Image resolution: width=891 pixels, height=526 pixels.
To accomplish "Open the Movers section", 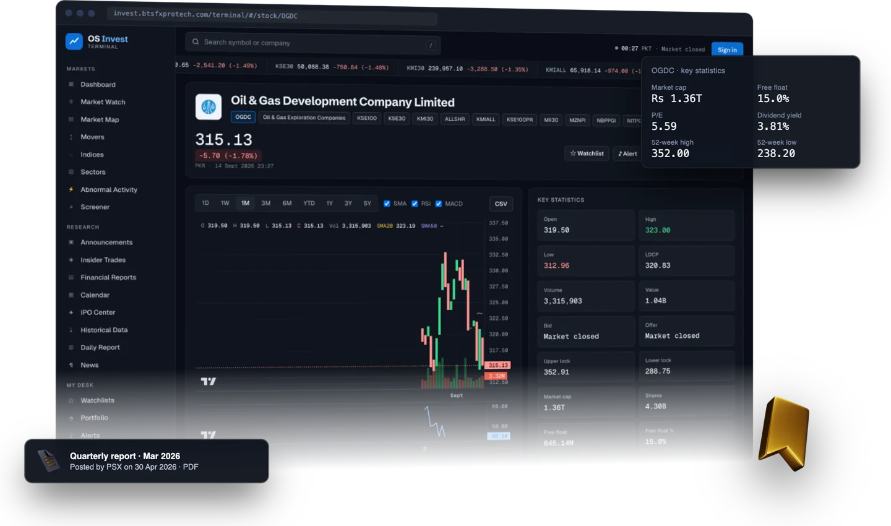I will [92, 137].
